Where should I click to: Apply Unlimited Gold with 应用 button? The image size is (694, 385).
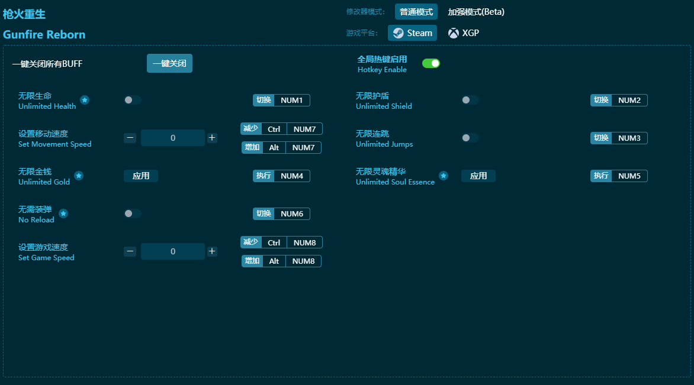click(141, 176)
